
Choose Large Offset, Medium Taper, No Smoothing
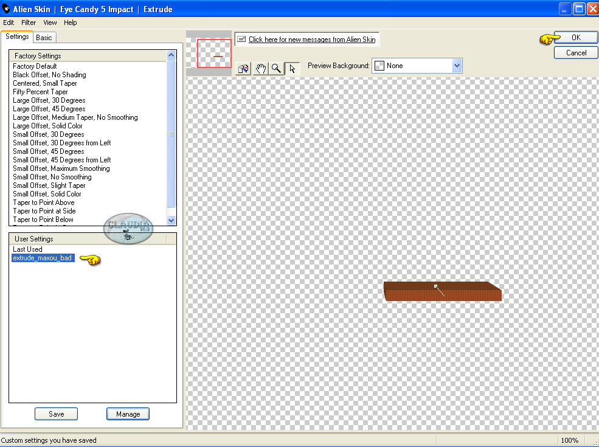coord(75,117)
